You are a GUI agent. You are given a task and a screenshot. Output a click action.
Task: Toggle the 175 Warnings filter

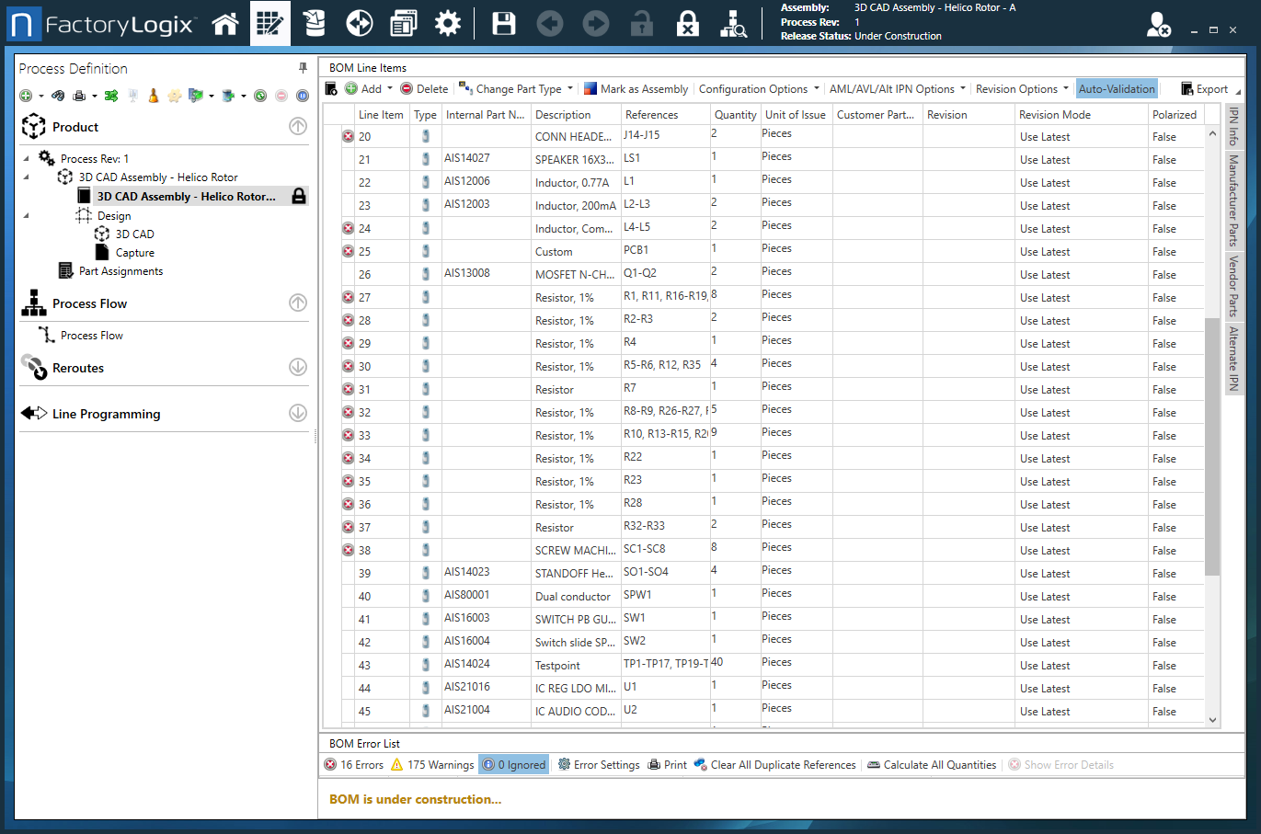pyautogui.click(x=432, y=765)
